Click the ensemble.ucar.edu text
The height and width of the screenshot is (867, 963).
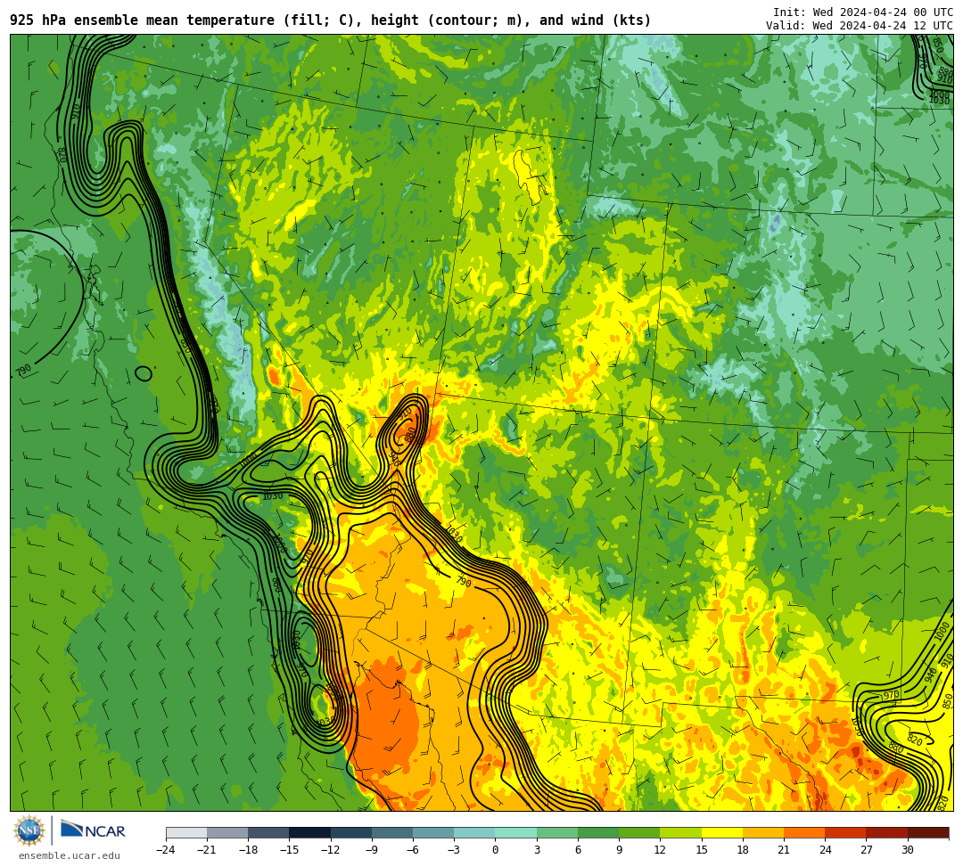(x=70, y=855)
